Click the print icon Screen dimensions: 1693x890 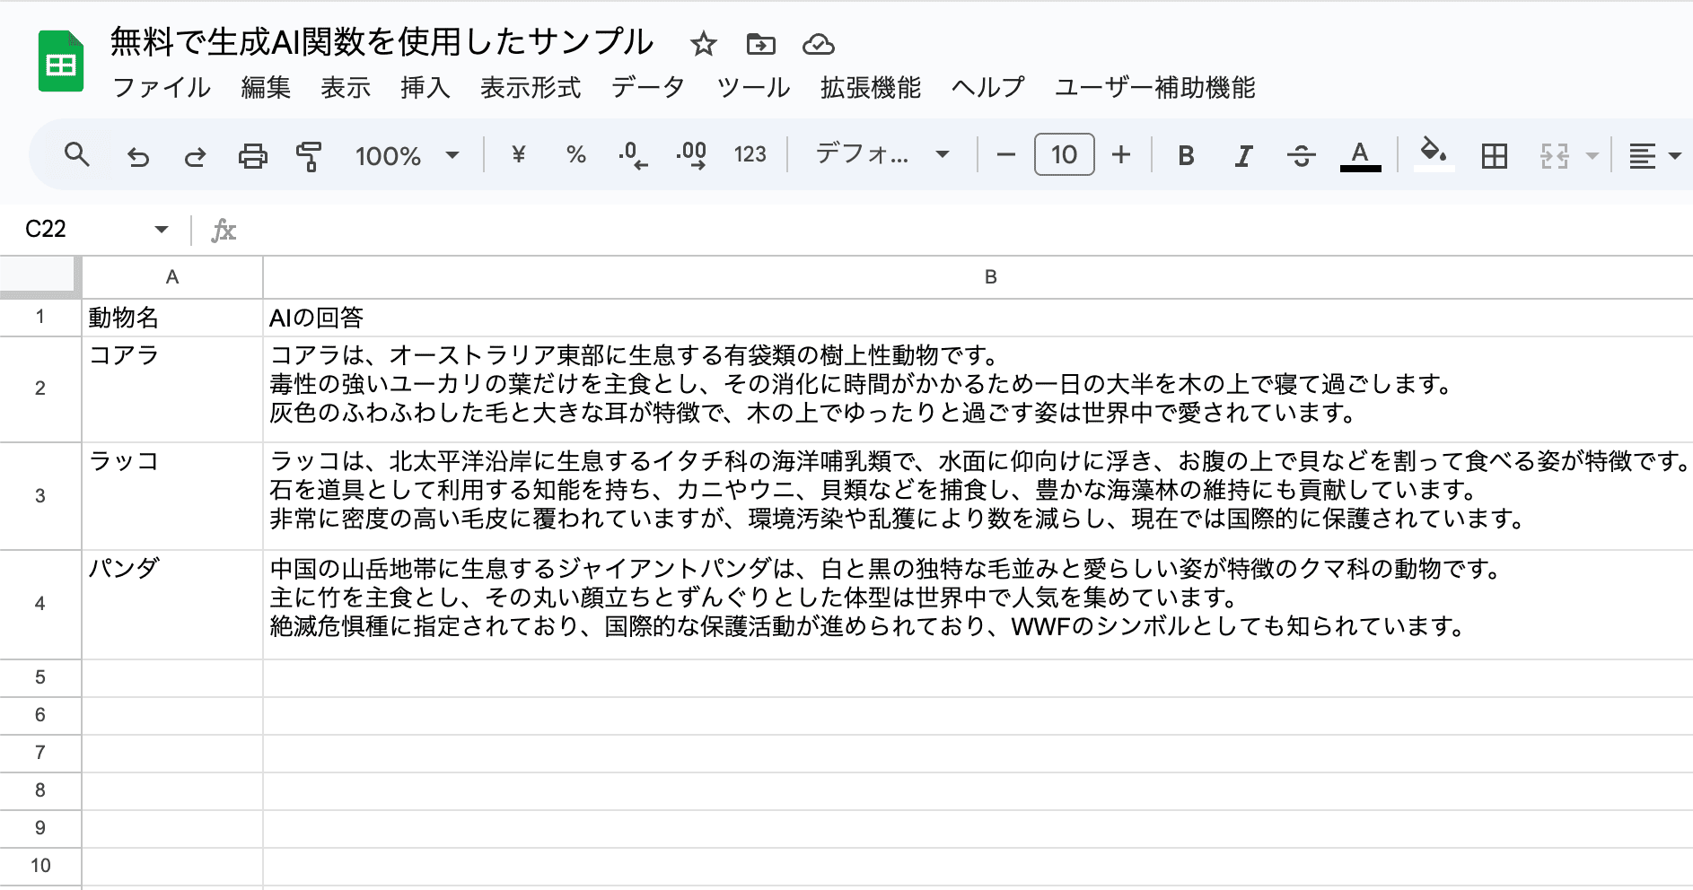click(252, 154)
